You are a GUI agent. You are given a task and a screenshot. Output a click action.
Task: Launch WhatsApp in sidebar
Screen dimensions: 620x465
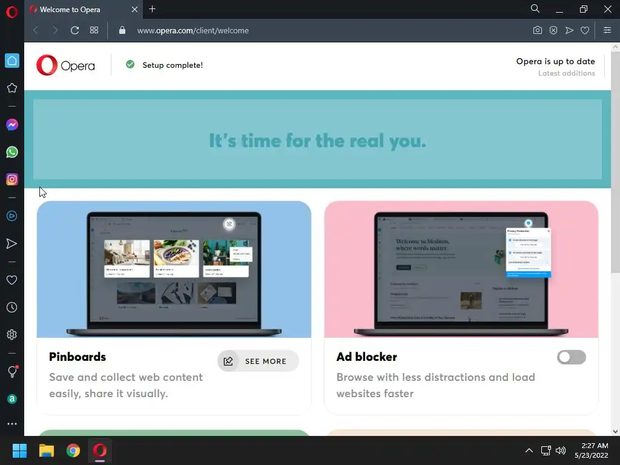click(x=12, y=152)
